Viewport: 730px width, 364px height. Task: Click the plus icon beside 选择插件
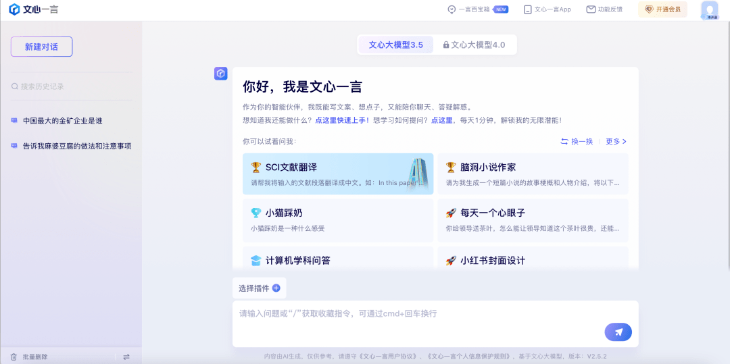(x=276, y=288)
